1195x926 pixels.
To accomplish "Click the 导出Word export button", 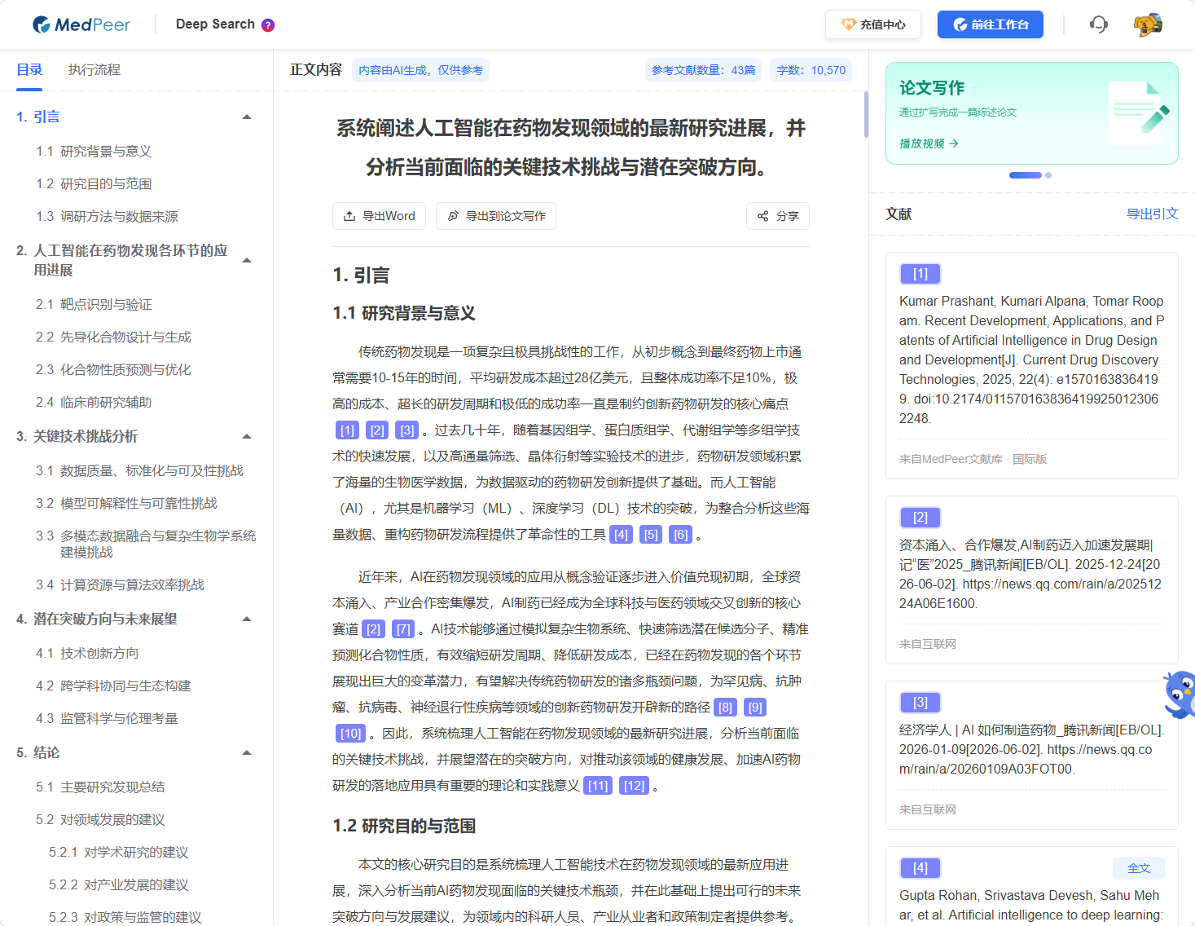I will [x=379, y=216].
